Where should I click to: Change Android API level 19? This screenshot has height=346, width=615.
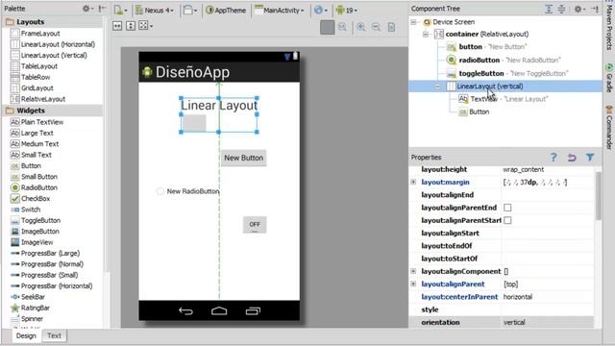(x=346, y=11)
